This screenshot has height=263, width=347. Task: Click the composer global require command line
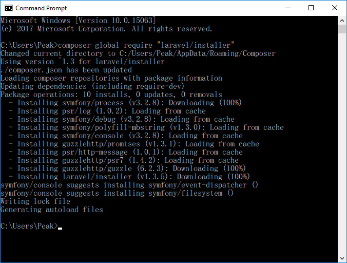[x=117, y=45]
